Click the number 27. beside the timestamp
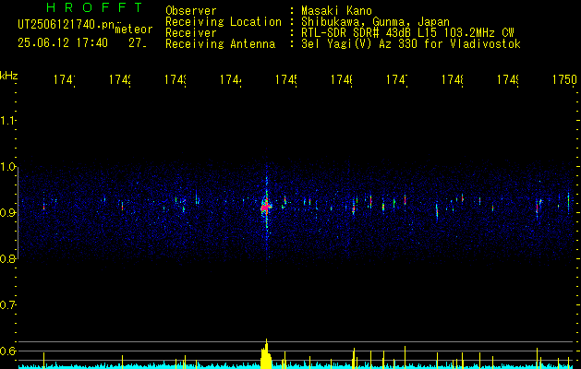This screenshot has height=369, width=581. click(138, 43)
